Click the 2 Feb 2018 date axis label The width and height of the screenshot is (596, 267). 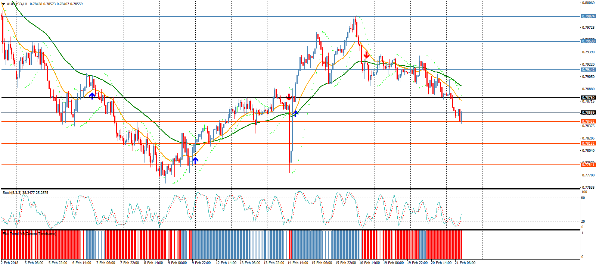10,263
